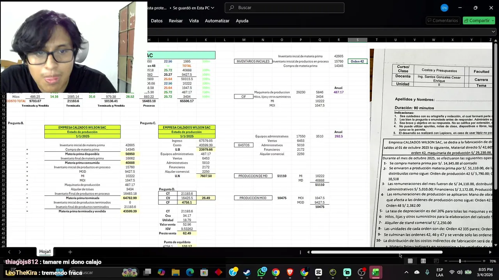Open WhatsApp from the taskbar
The width and height of the screenshot is (499, 280).
click(261, 272)
